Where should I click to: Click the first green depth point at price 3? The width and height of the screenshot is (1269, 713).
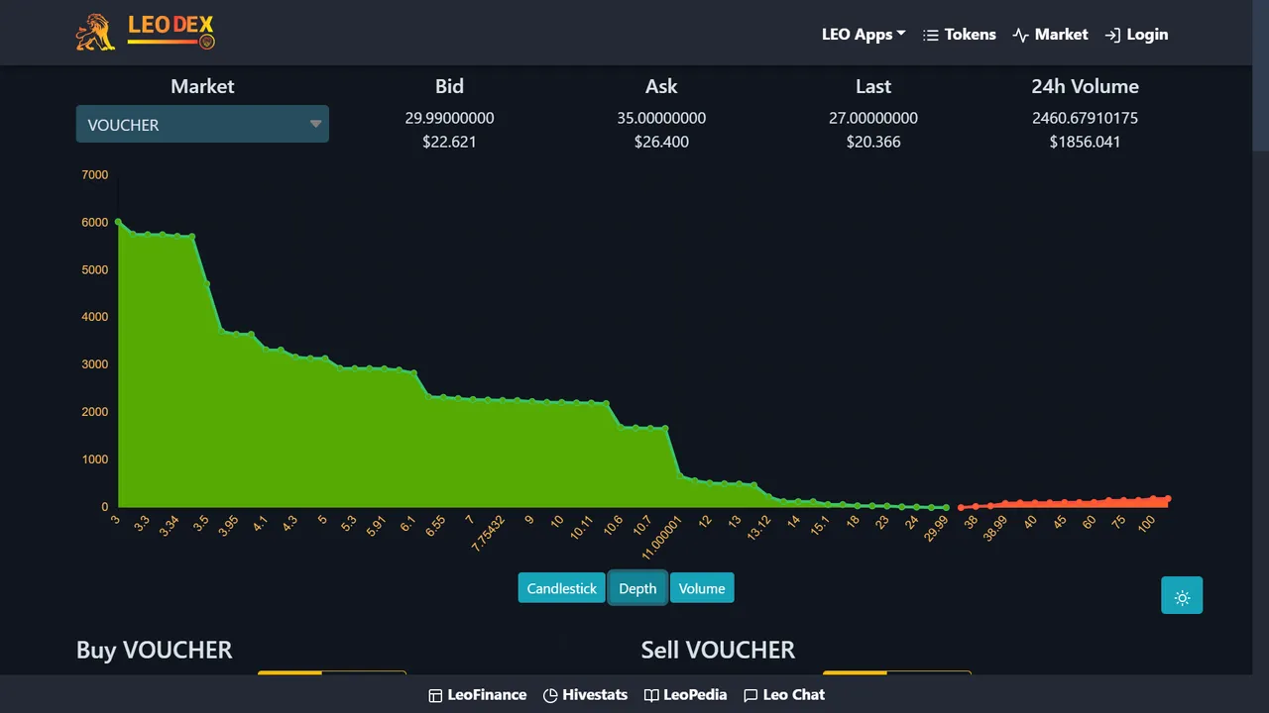point(118,222)
